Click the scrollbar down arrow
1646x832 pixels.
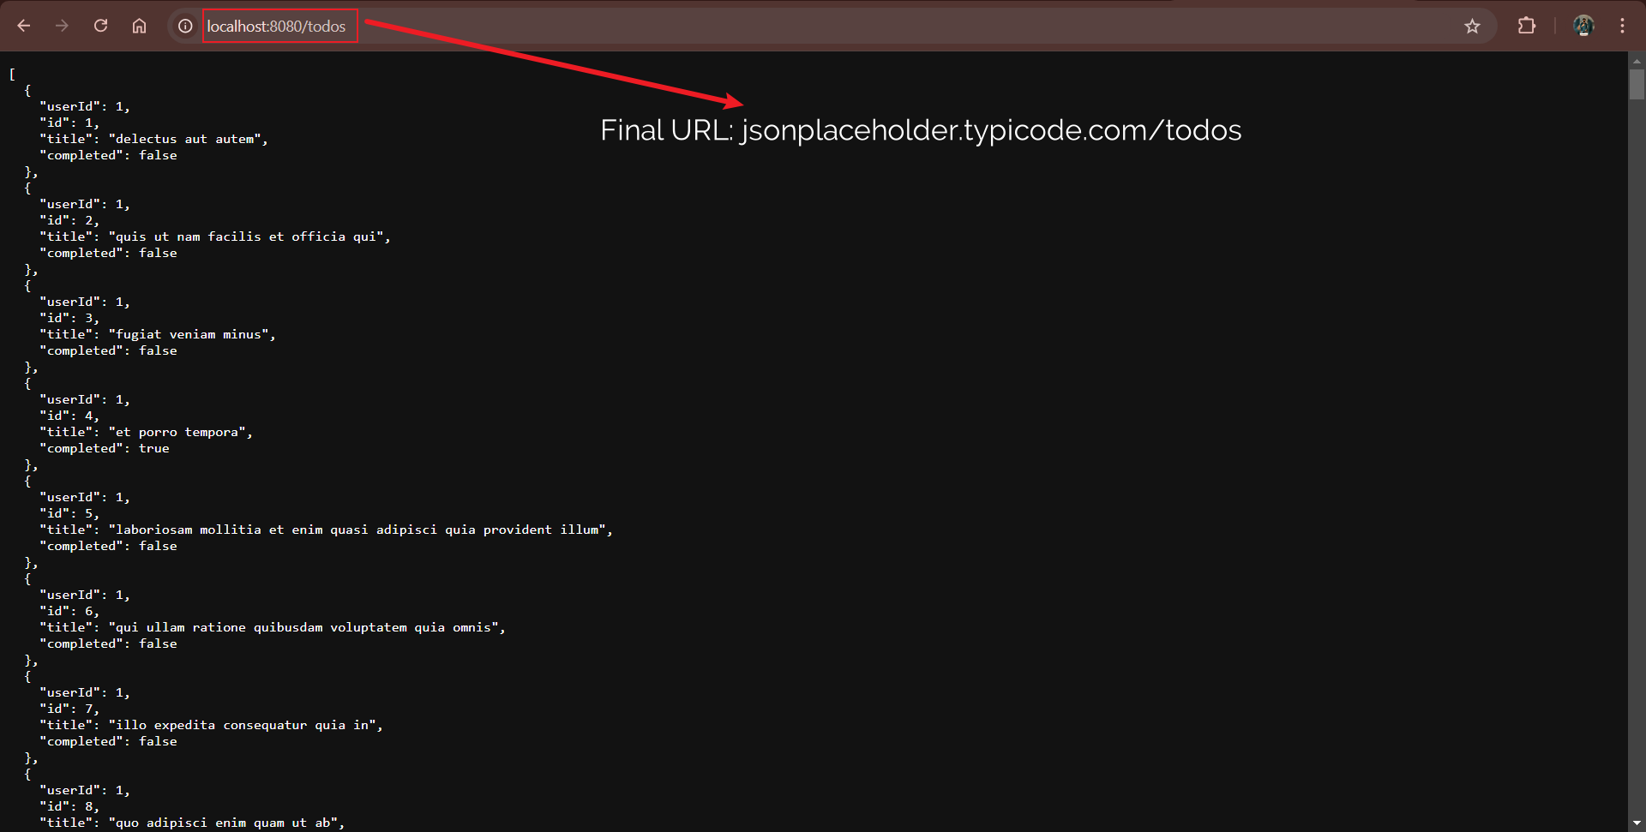point(1637,823)
